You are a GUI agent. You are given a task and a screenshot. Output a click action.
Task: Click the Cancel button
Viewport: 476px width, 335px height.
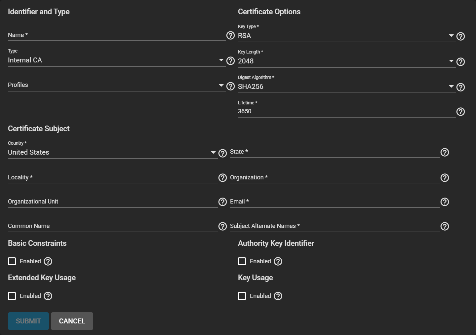(x=72, y=321)
